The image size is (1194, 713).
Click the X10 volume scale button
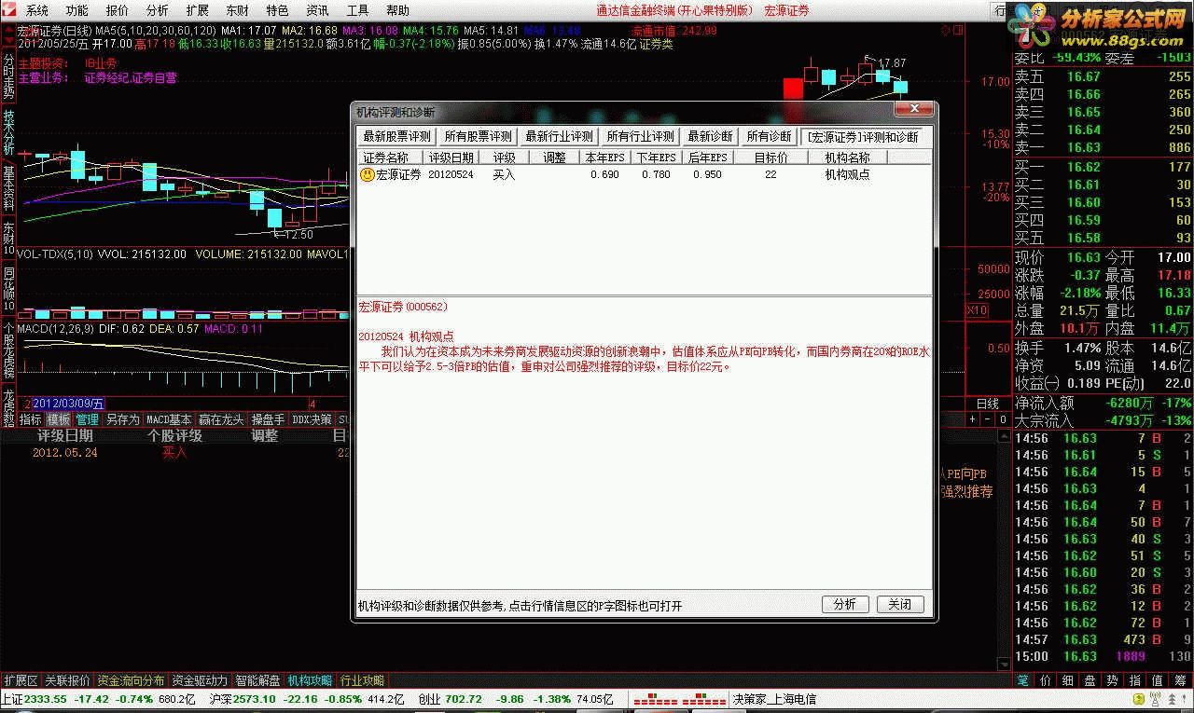pyautogui.click(x=977, y=310)
